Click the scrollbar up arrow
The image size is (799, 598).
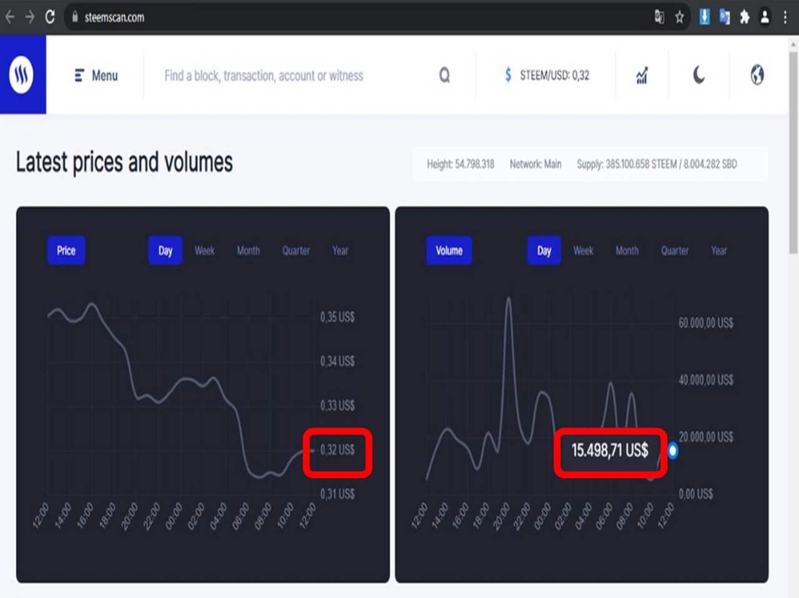[x=793, y=44]
